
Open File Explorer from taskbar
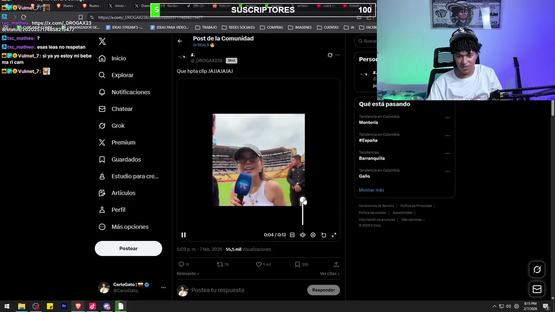click(x=21, y=306)
